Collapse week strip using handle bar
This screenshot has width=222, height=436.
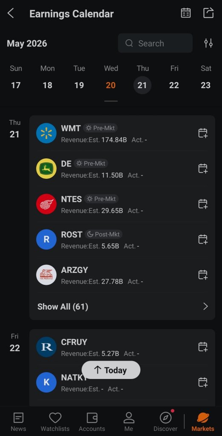point(111,101)
